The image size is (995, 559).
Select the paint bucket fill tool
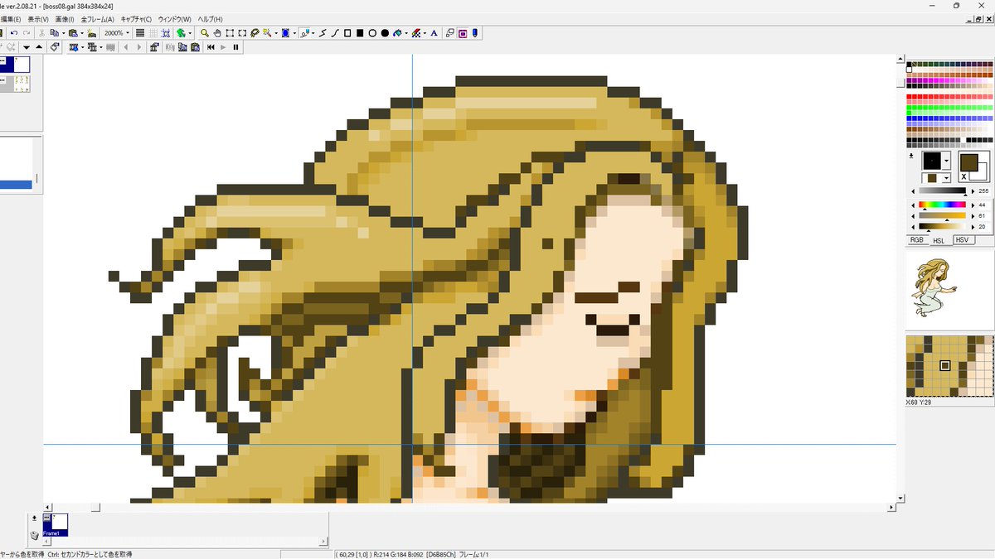(397, 33)
